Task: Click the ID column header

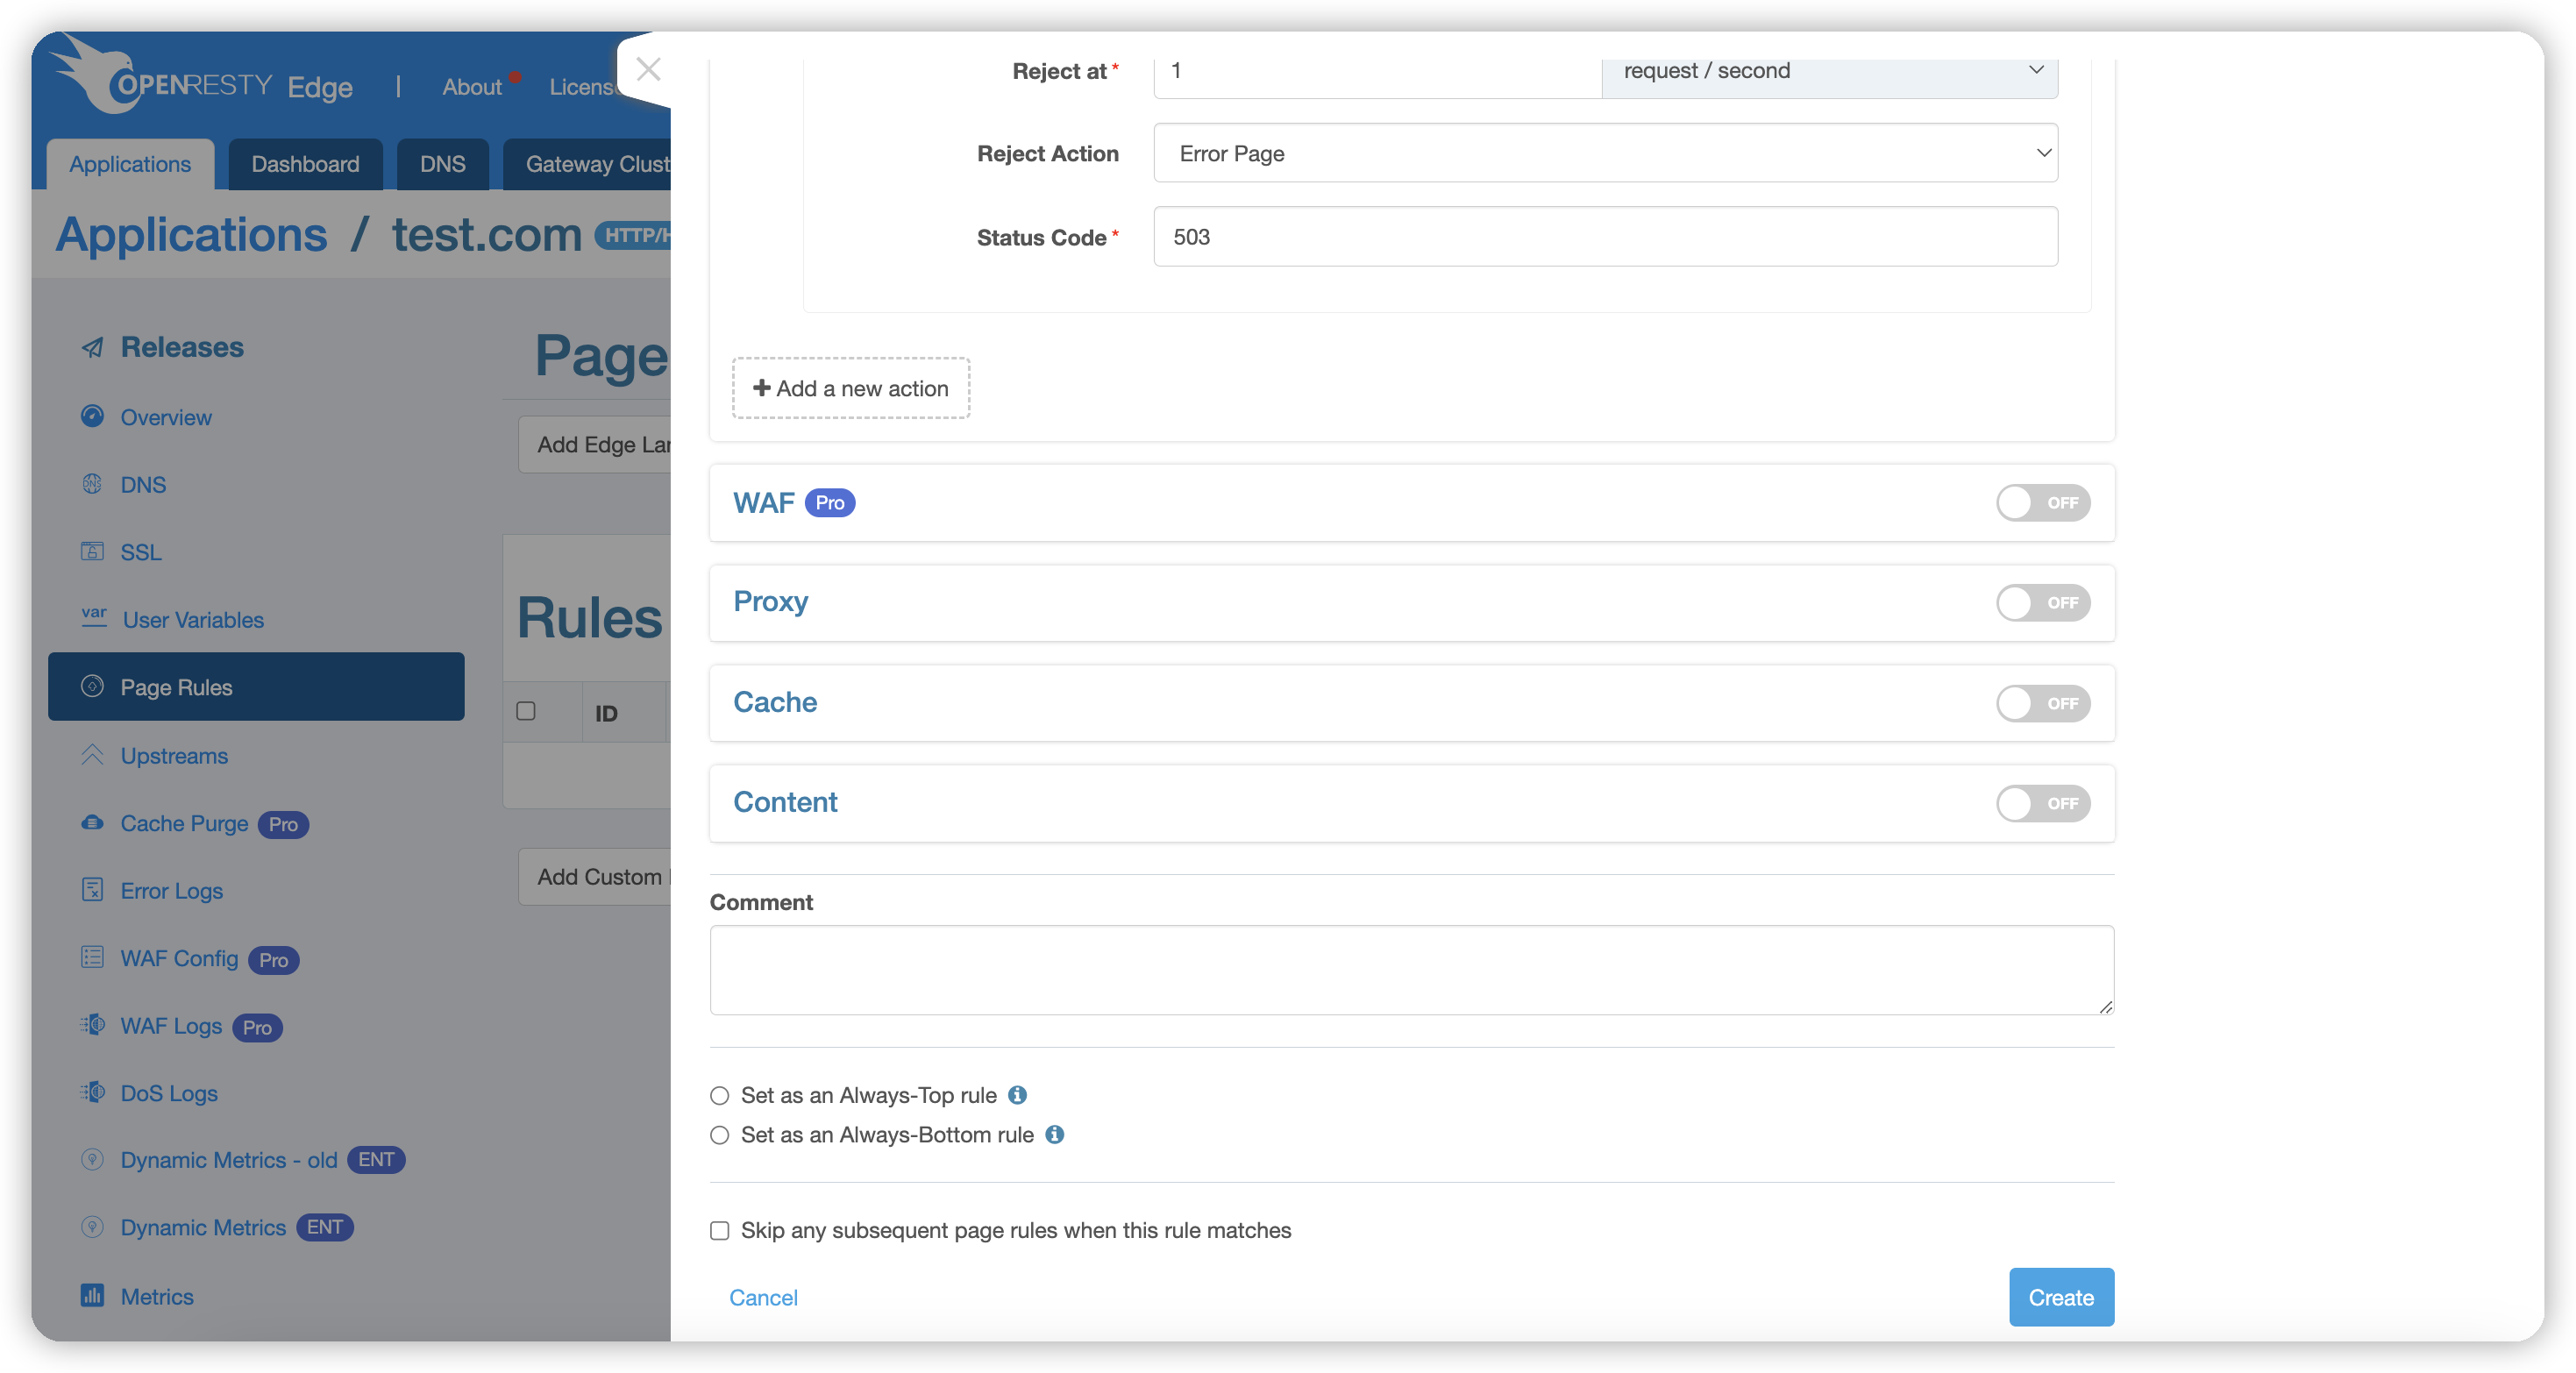Action: point(606,713)
